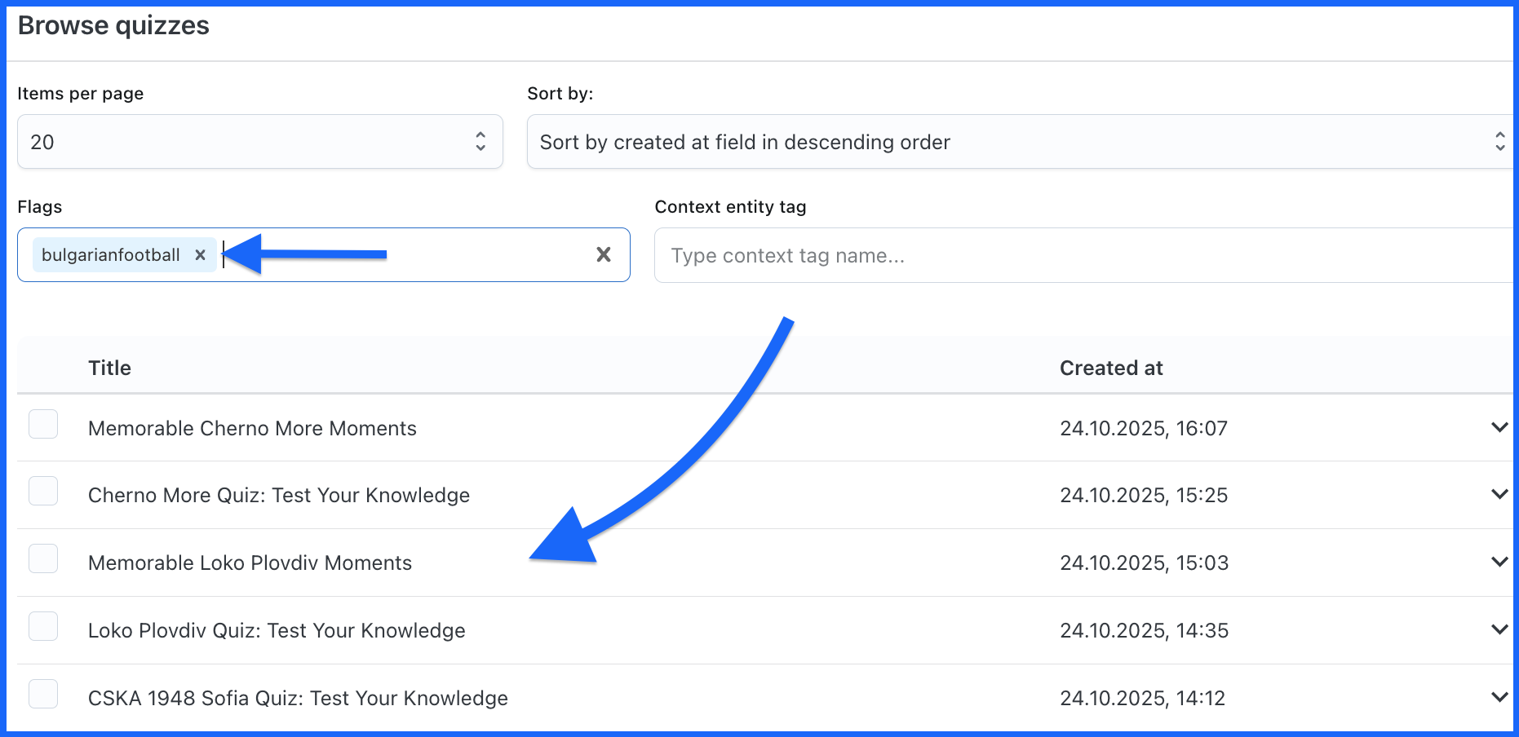Type in the Context entity tag field
This screenshot has width=1519, height=737.
(x=1077, y=256)
